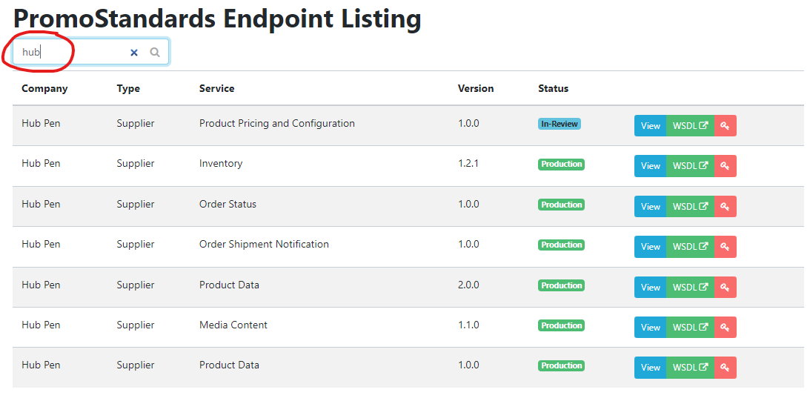810x401 pixels.
Task: View the Order Status endpoint
Action: point(650,207)
